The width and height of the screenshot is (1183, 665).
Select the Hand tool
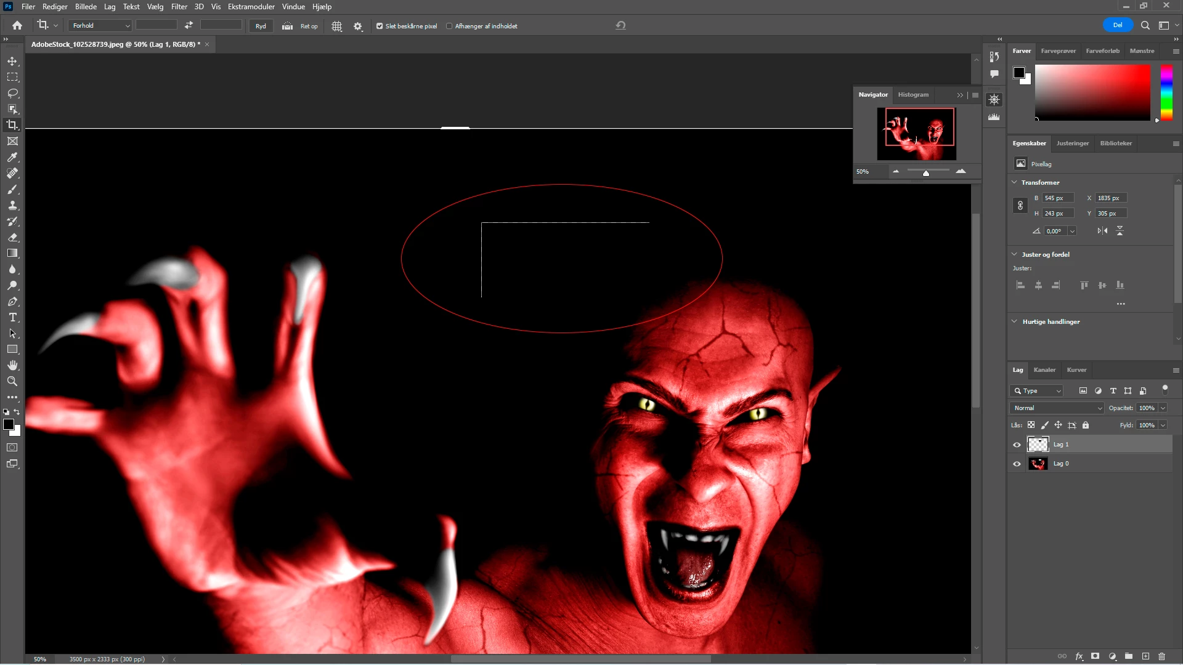coord(12,366)
